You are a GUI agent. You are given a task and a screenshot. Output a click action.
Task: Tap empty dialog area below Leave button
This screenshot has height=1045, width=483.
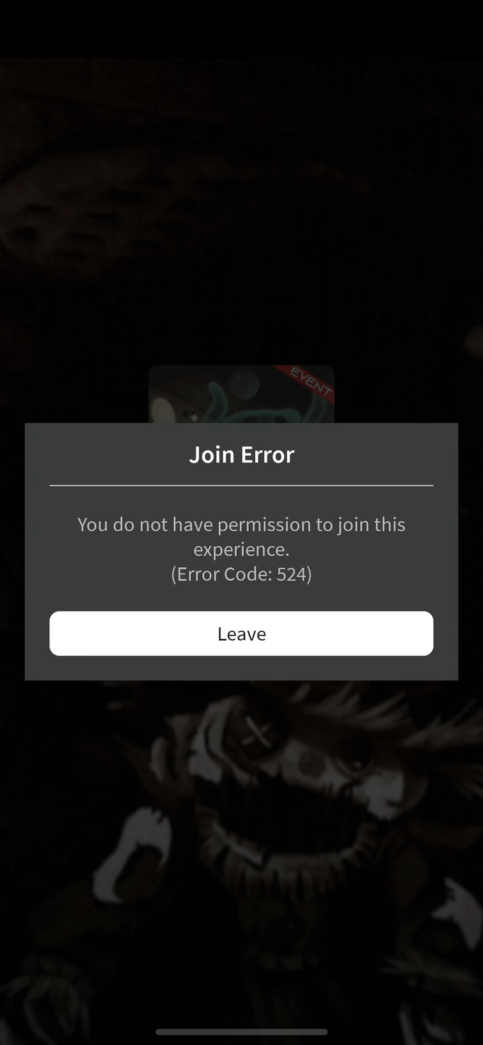click(x=241, y=668)
